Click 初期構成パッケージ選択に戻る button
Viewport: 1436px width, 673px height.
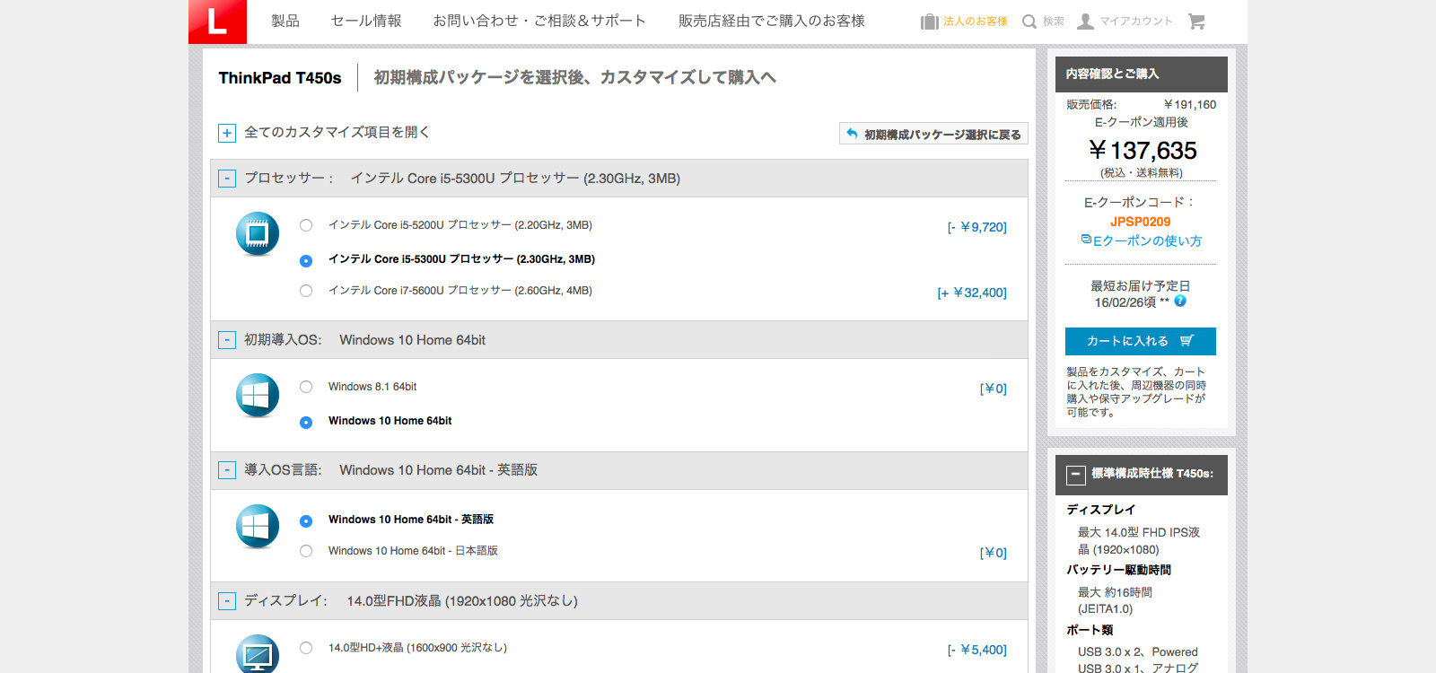pos(933,134)
